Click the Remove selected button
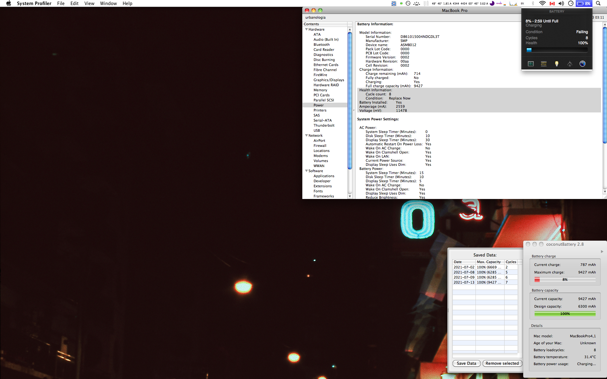The height and width of the screenshot is (379, 607). 502,363
